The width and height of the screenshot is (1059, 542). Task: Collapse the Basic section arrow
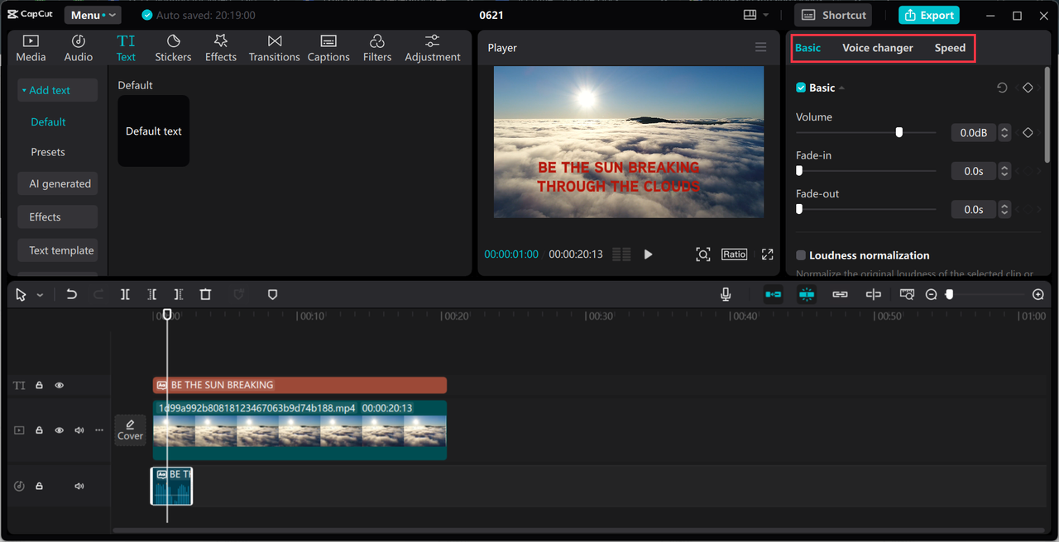[841, 88]
